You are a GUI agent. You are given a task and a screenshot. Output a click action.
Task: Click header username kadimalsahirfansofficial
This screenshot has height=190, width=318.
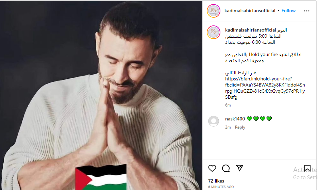pyautogui.click(x=250, y=11)
